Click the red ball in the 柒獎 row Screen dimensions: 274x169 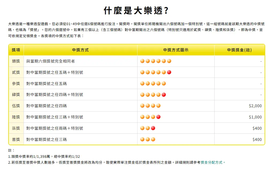[153, 128]
